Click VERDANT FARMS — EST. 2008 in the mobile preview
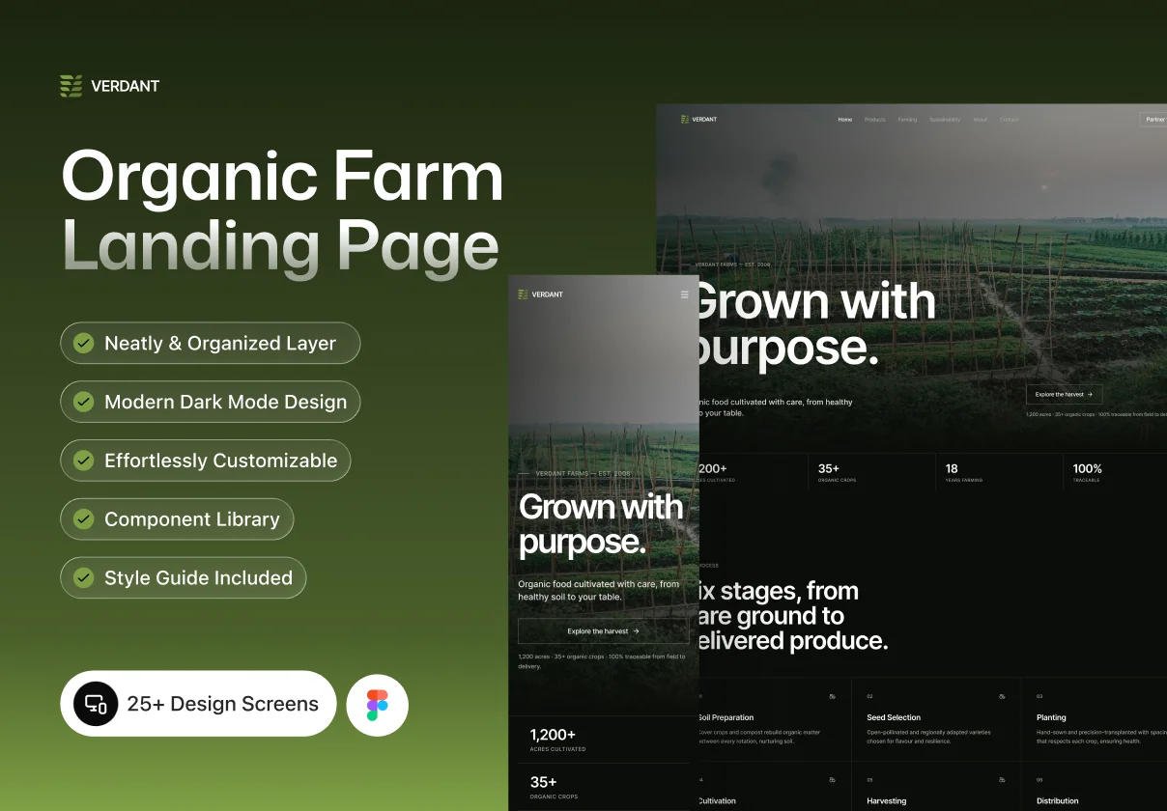The width and height of the screenshot is (1167, 811). point(583,474)
